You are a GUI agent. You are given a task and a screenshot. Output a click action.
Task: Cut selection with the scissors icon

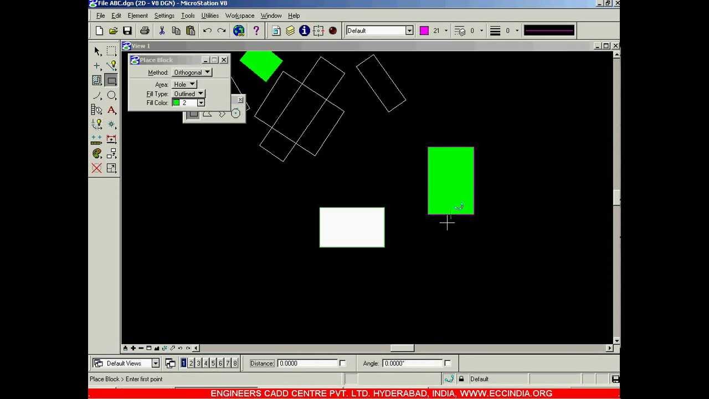(162, 31)
